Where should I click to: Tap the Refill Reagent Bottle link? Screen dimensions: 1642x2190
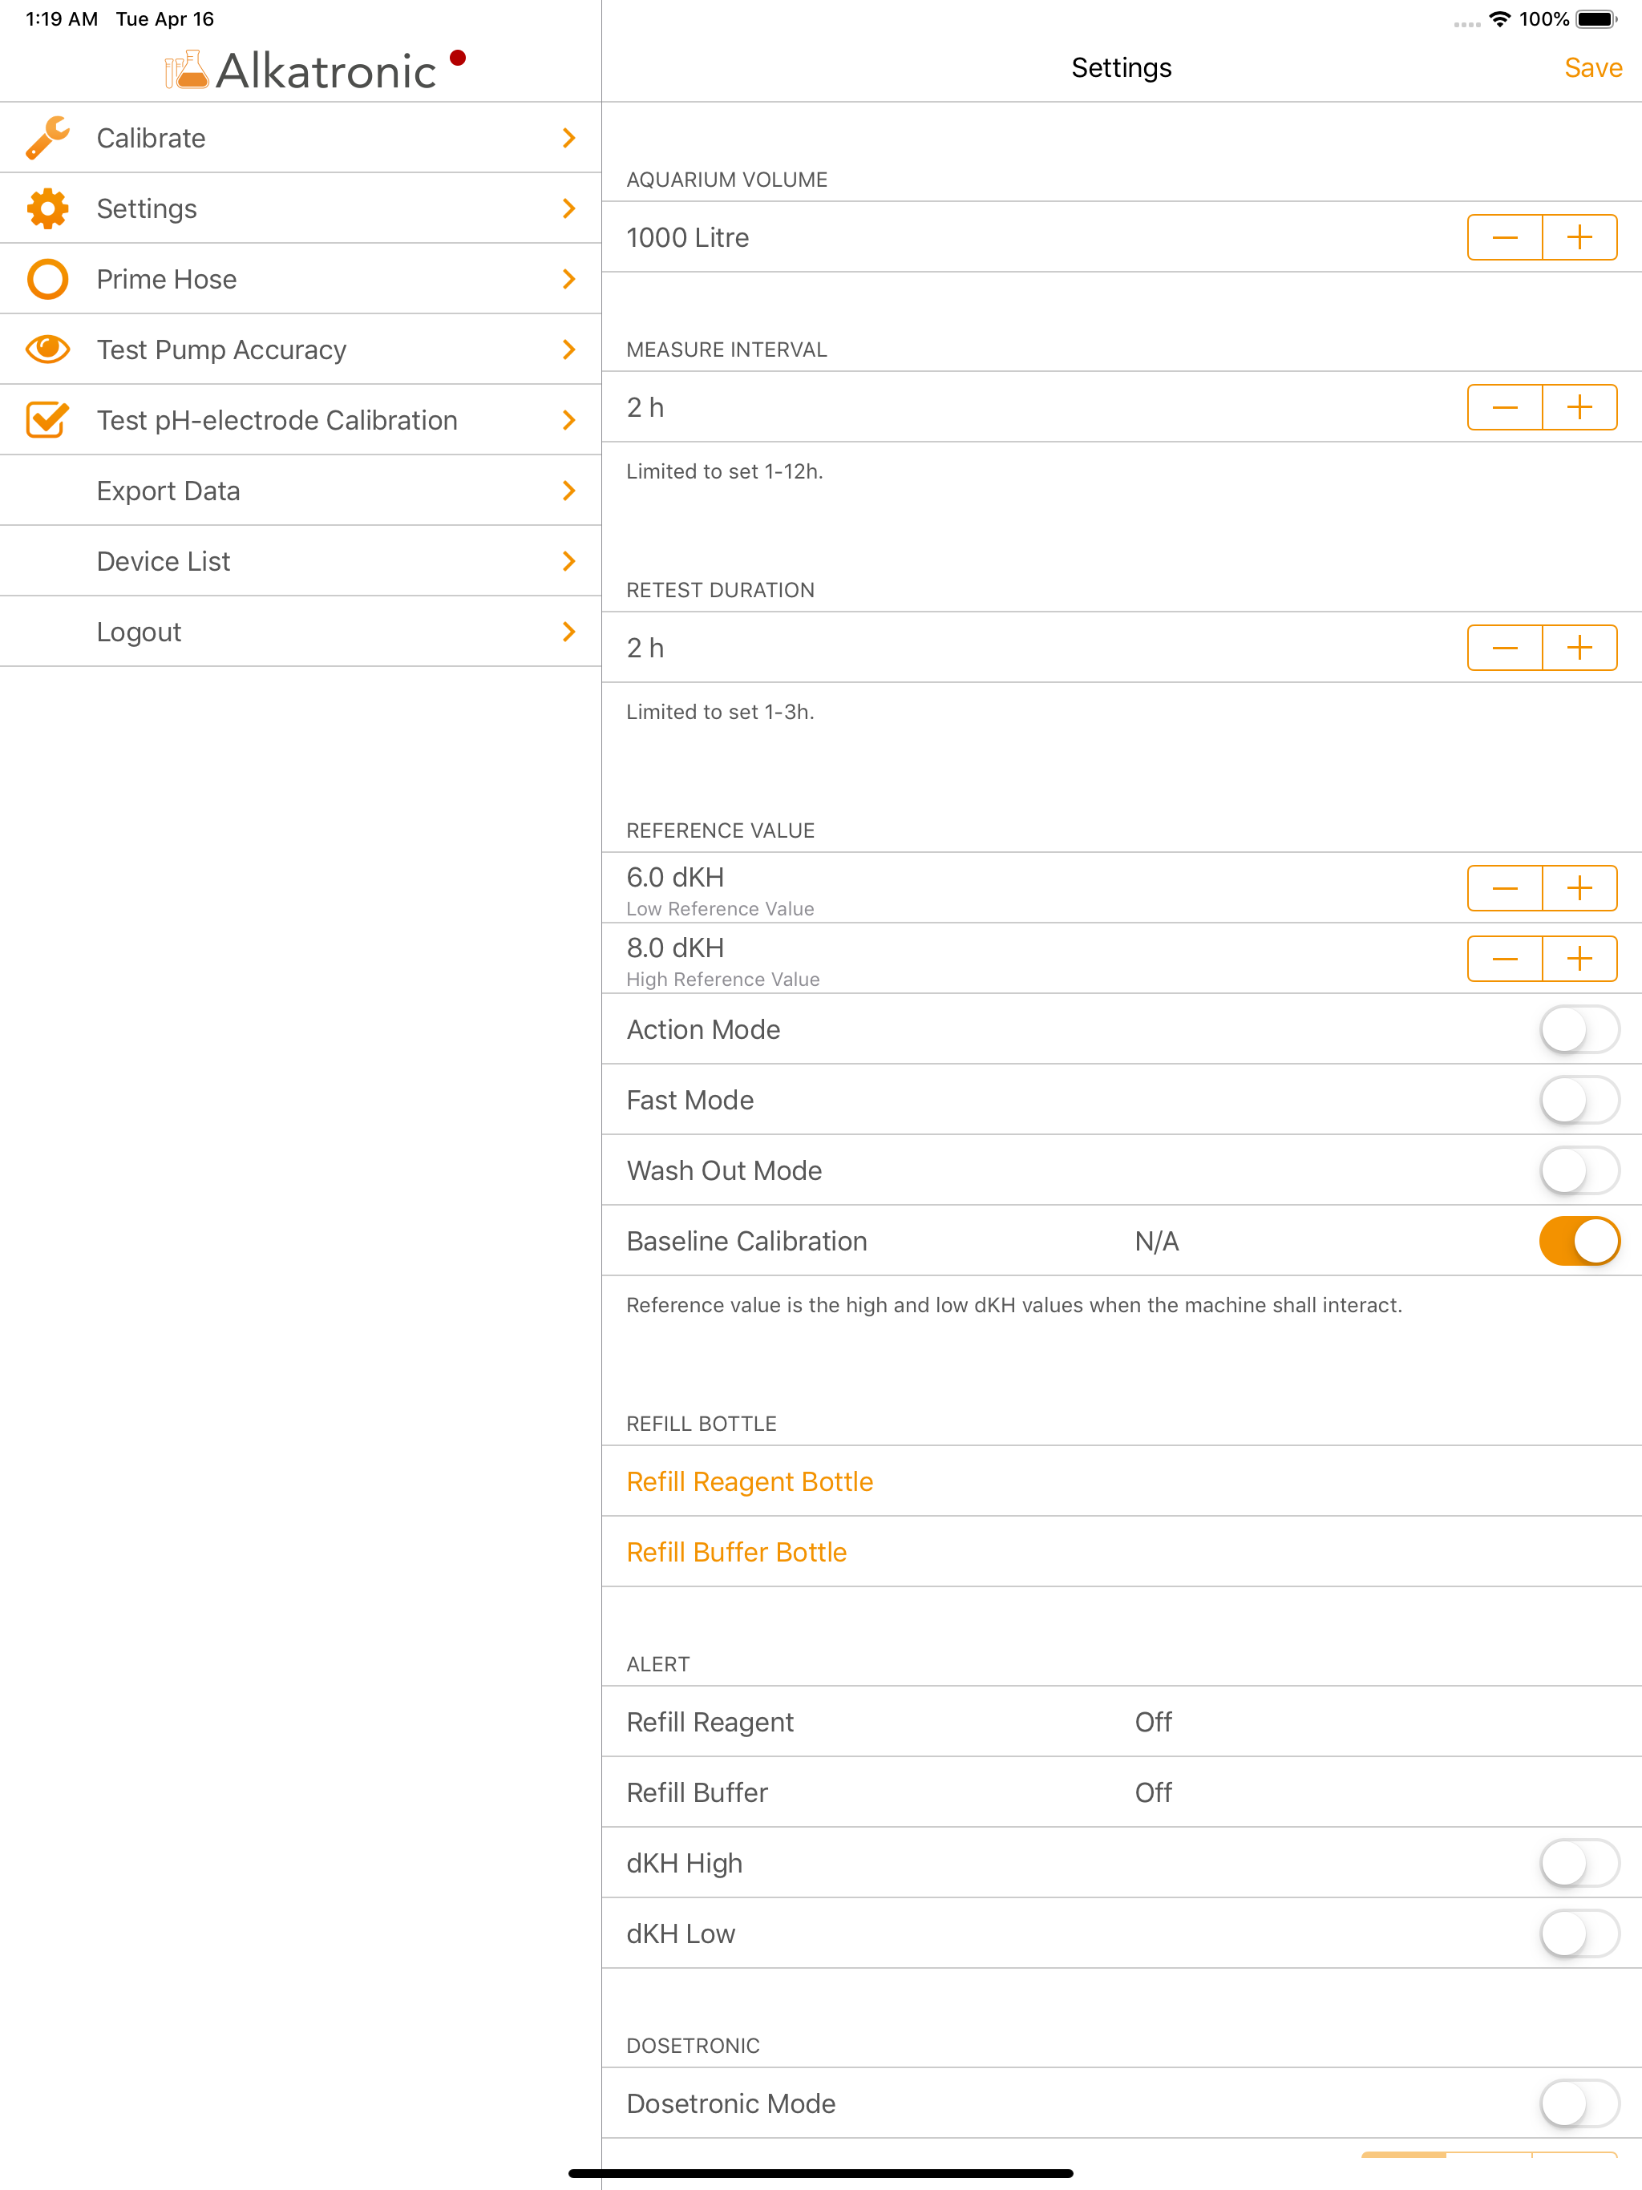[750, 1481]
